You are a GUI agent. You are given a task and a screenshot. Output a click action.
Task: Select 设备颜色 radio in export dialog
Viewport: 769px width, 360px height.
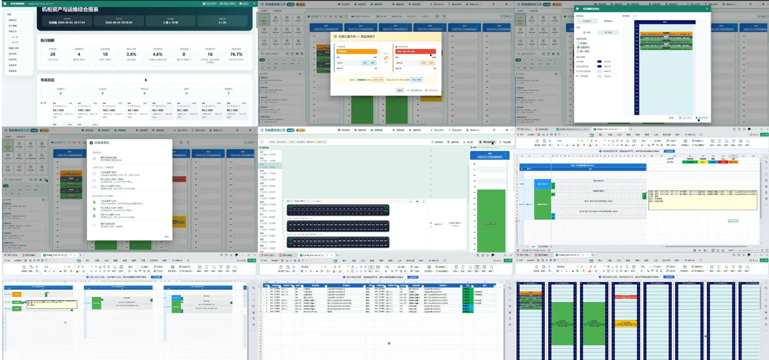point(578,47)
